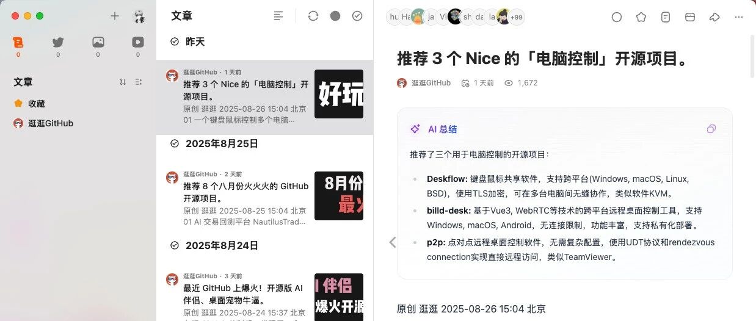The height and width of the screenshot is (321, 756).
Task: Select the 逛逛GitHub feed in sidebar
Action: (x=78, y=123)
